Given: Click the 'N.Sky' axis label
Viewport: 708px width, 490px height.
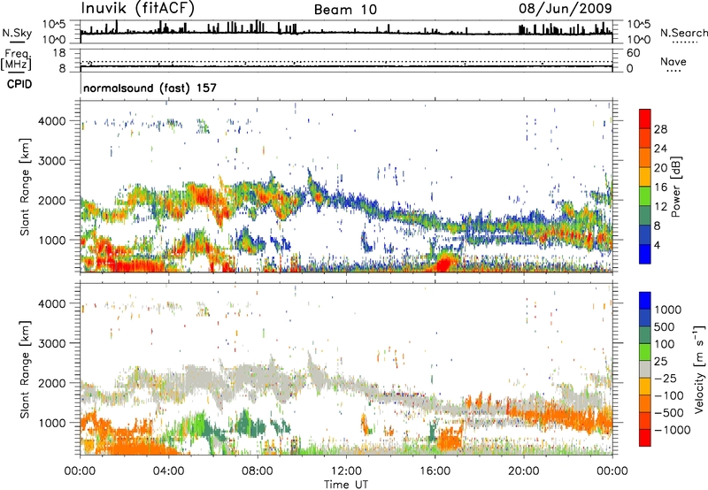Looking at the screenshot, I should (17, 33).
